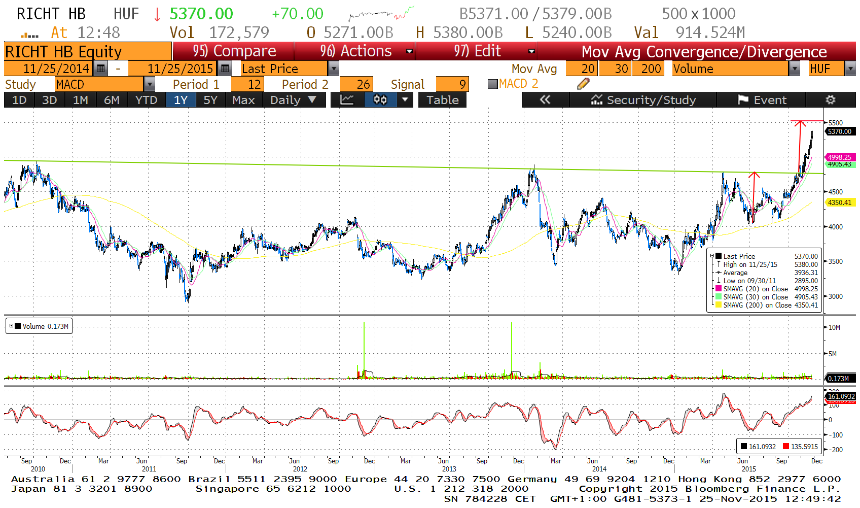Click the Low on 09/30/11 legend row

[766, 281]
